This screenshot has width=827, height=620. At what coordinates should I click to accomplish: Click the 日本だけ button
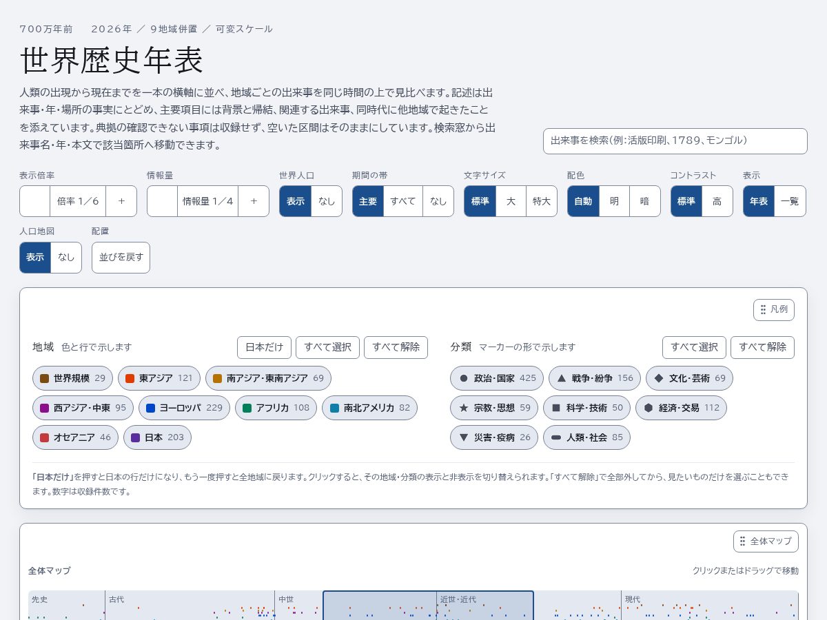[x=264, y=347]
